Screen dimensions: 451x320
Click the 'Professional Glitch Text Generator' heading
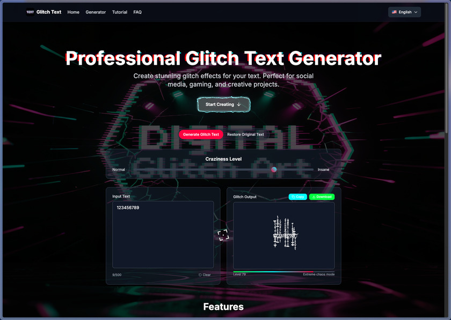(x=223, y=58)
